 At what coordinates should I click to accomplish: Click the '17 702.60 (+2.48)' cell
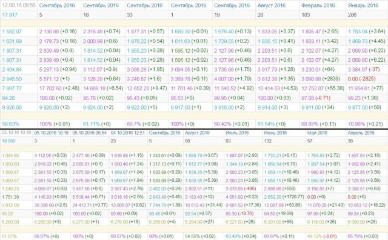tap(59, 88)
